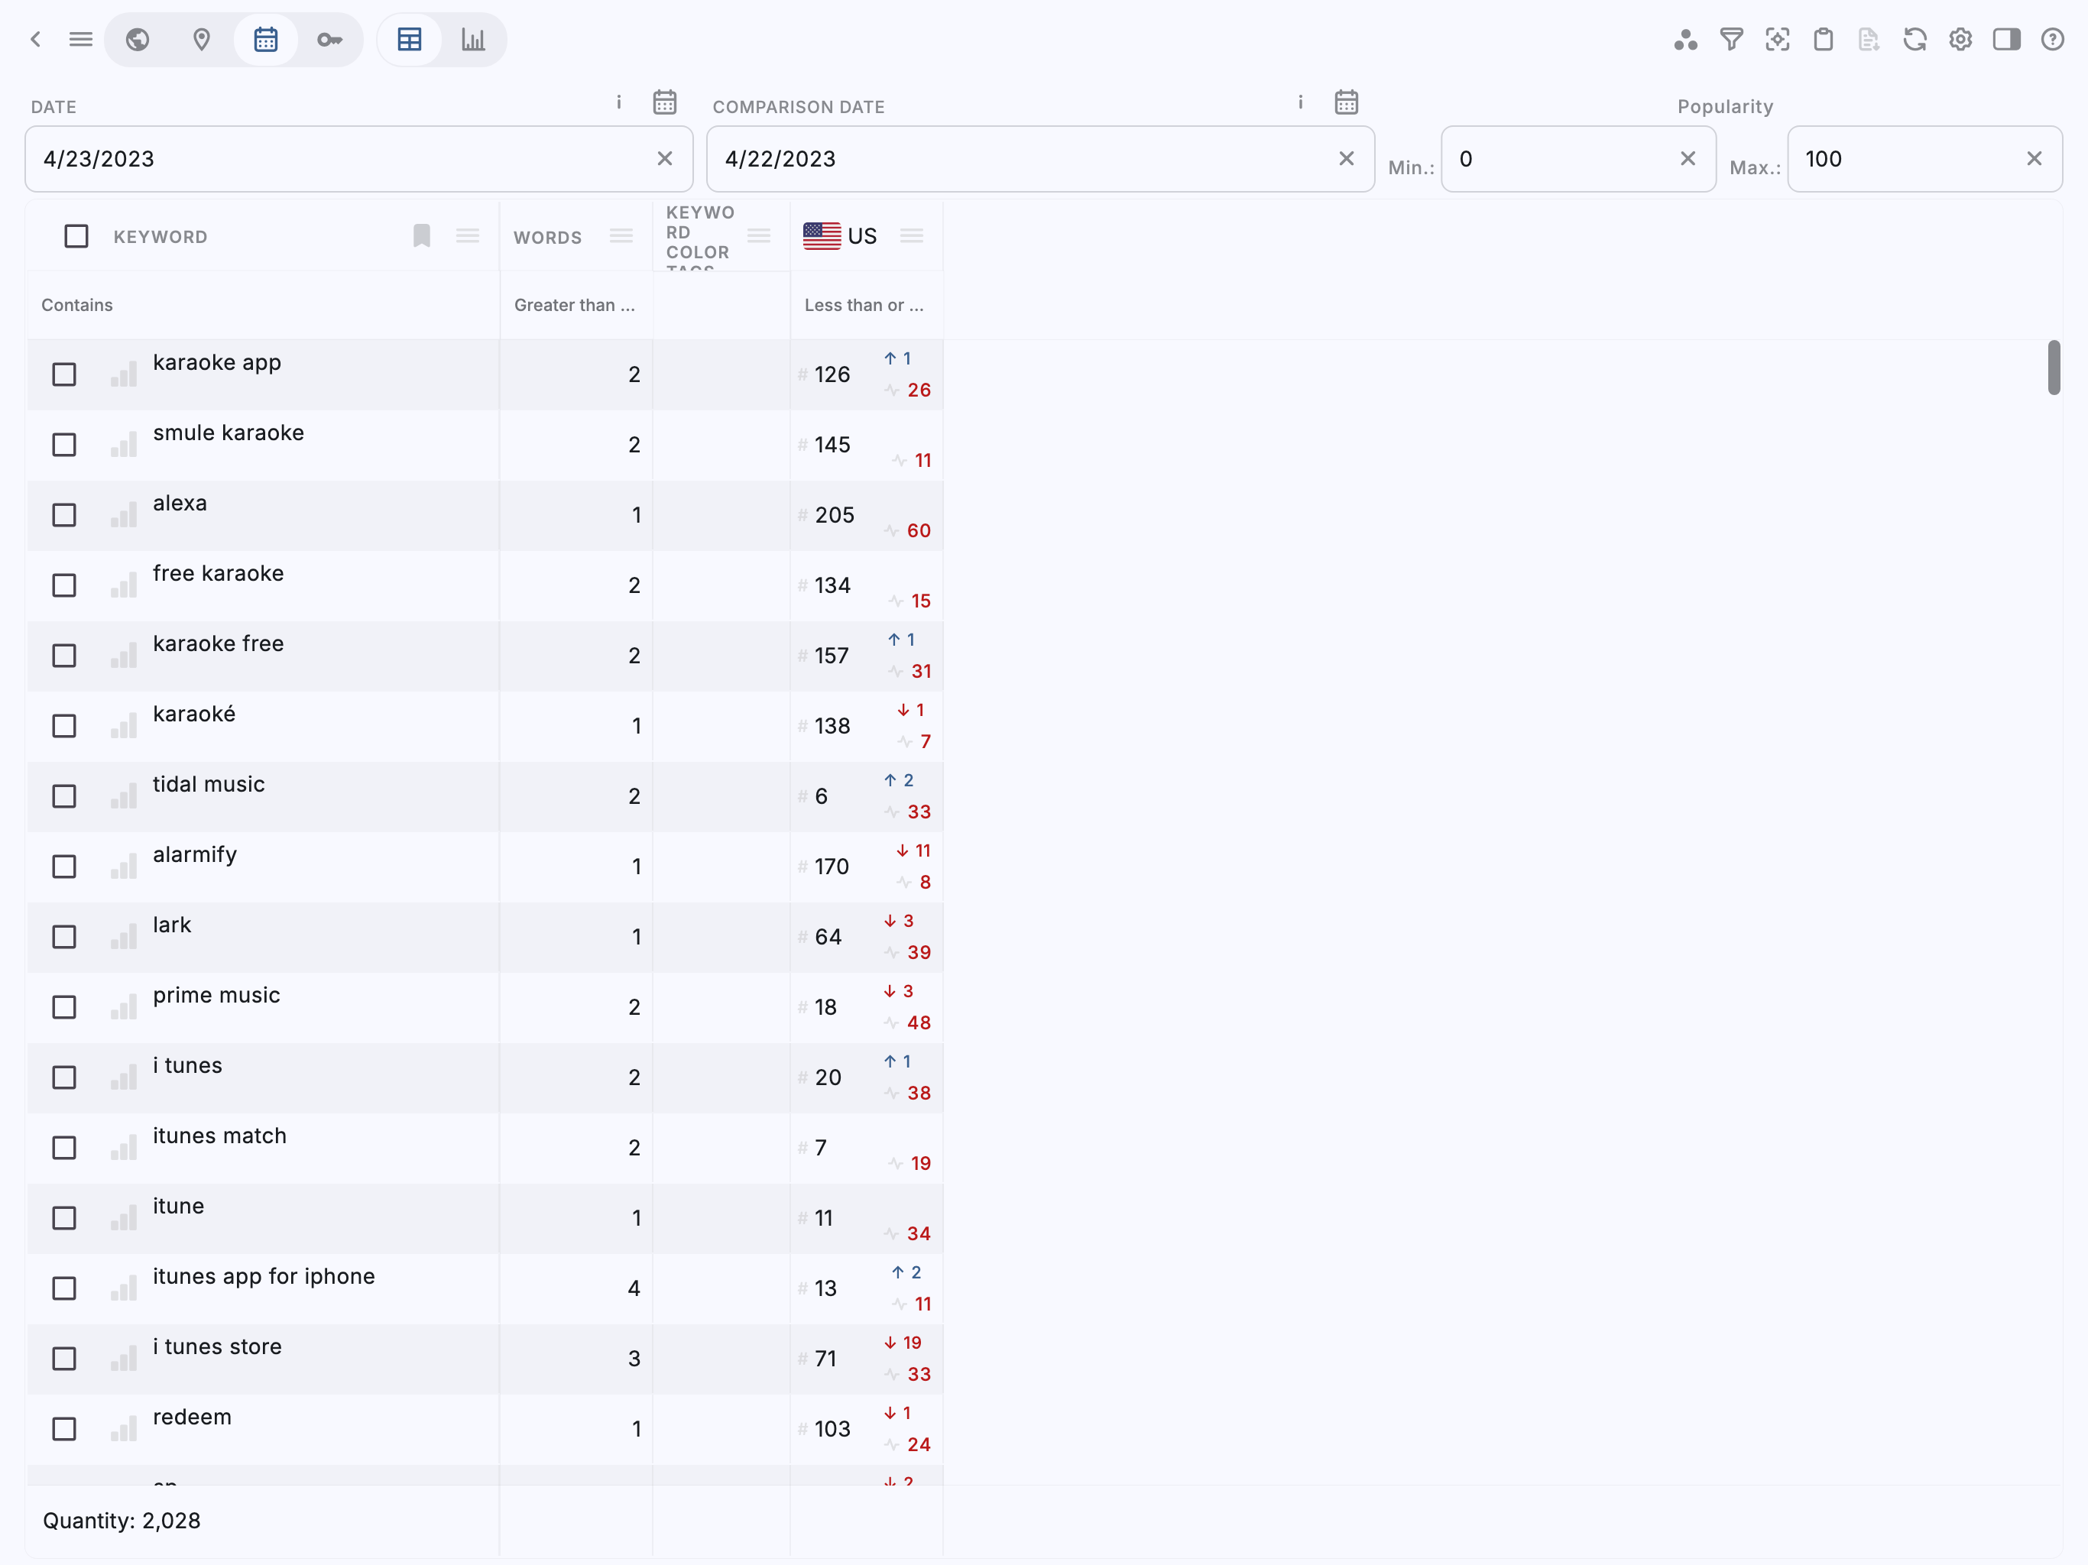2088x1565 pixels.
Task: Open settings gear icon
Action: click(x=1960, y=40)
